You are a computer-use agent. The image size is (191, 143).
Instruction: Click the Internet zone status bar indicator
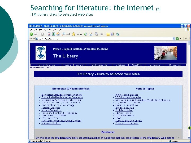click(x=173, y=141)
